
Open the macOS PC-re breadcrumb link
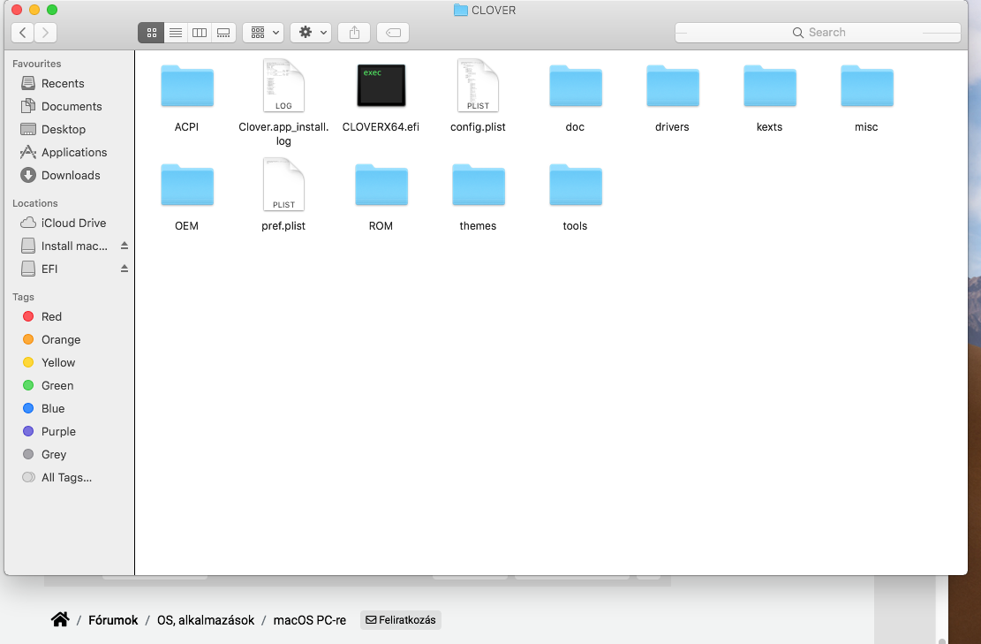[x=310, y=620]
